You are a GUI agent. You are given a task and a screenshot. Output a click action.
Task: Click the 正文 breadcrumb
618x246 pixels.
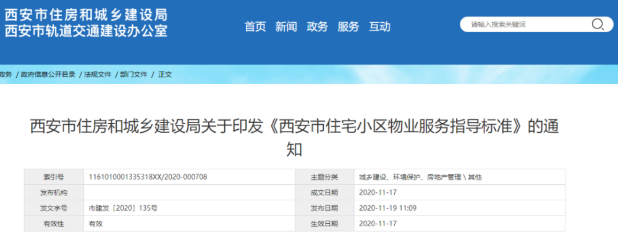pyautogui.click(x=165, y=74)
